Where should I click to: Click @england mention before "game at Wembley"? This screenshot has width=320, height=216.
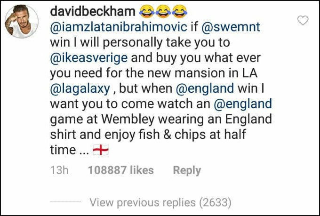click(x=243, y=104)
